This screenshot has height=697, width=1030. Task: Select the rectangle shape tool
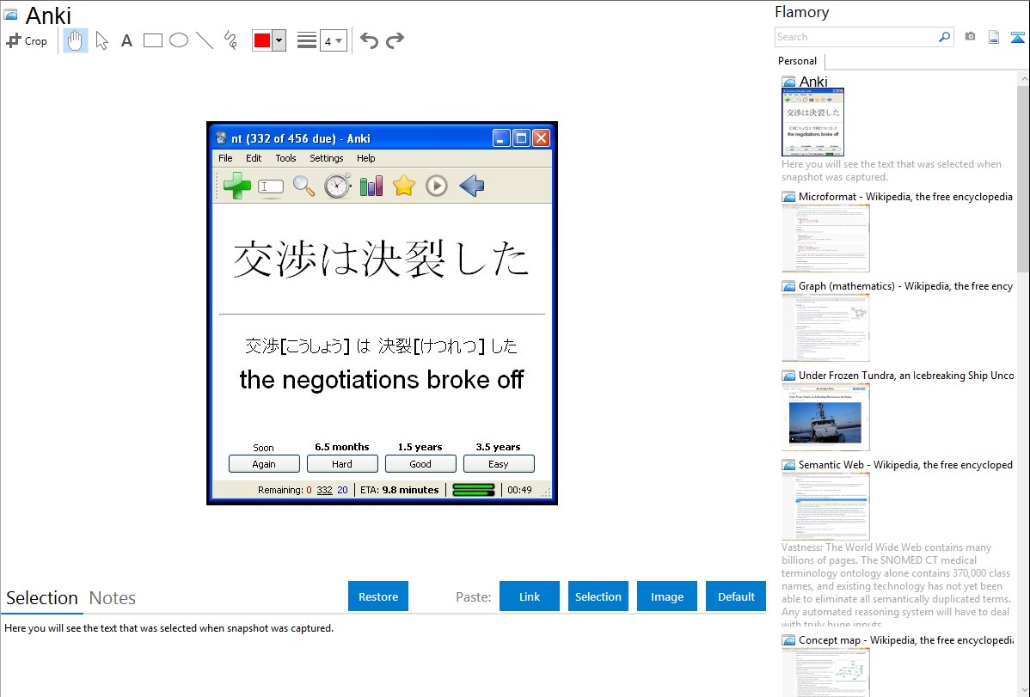coord(152,40)
